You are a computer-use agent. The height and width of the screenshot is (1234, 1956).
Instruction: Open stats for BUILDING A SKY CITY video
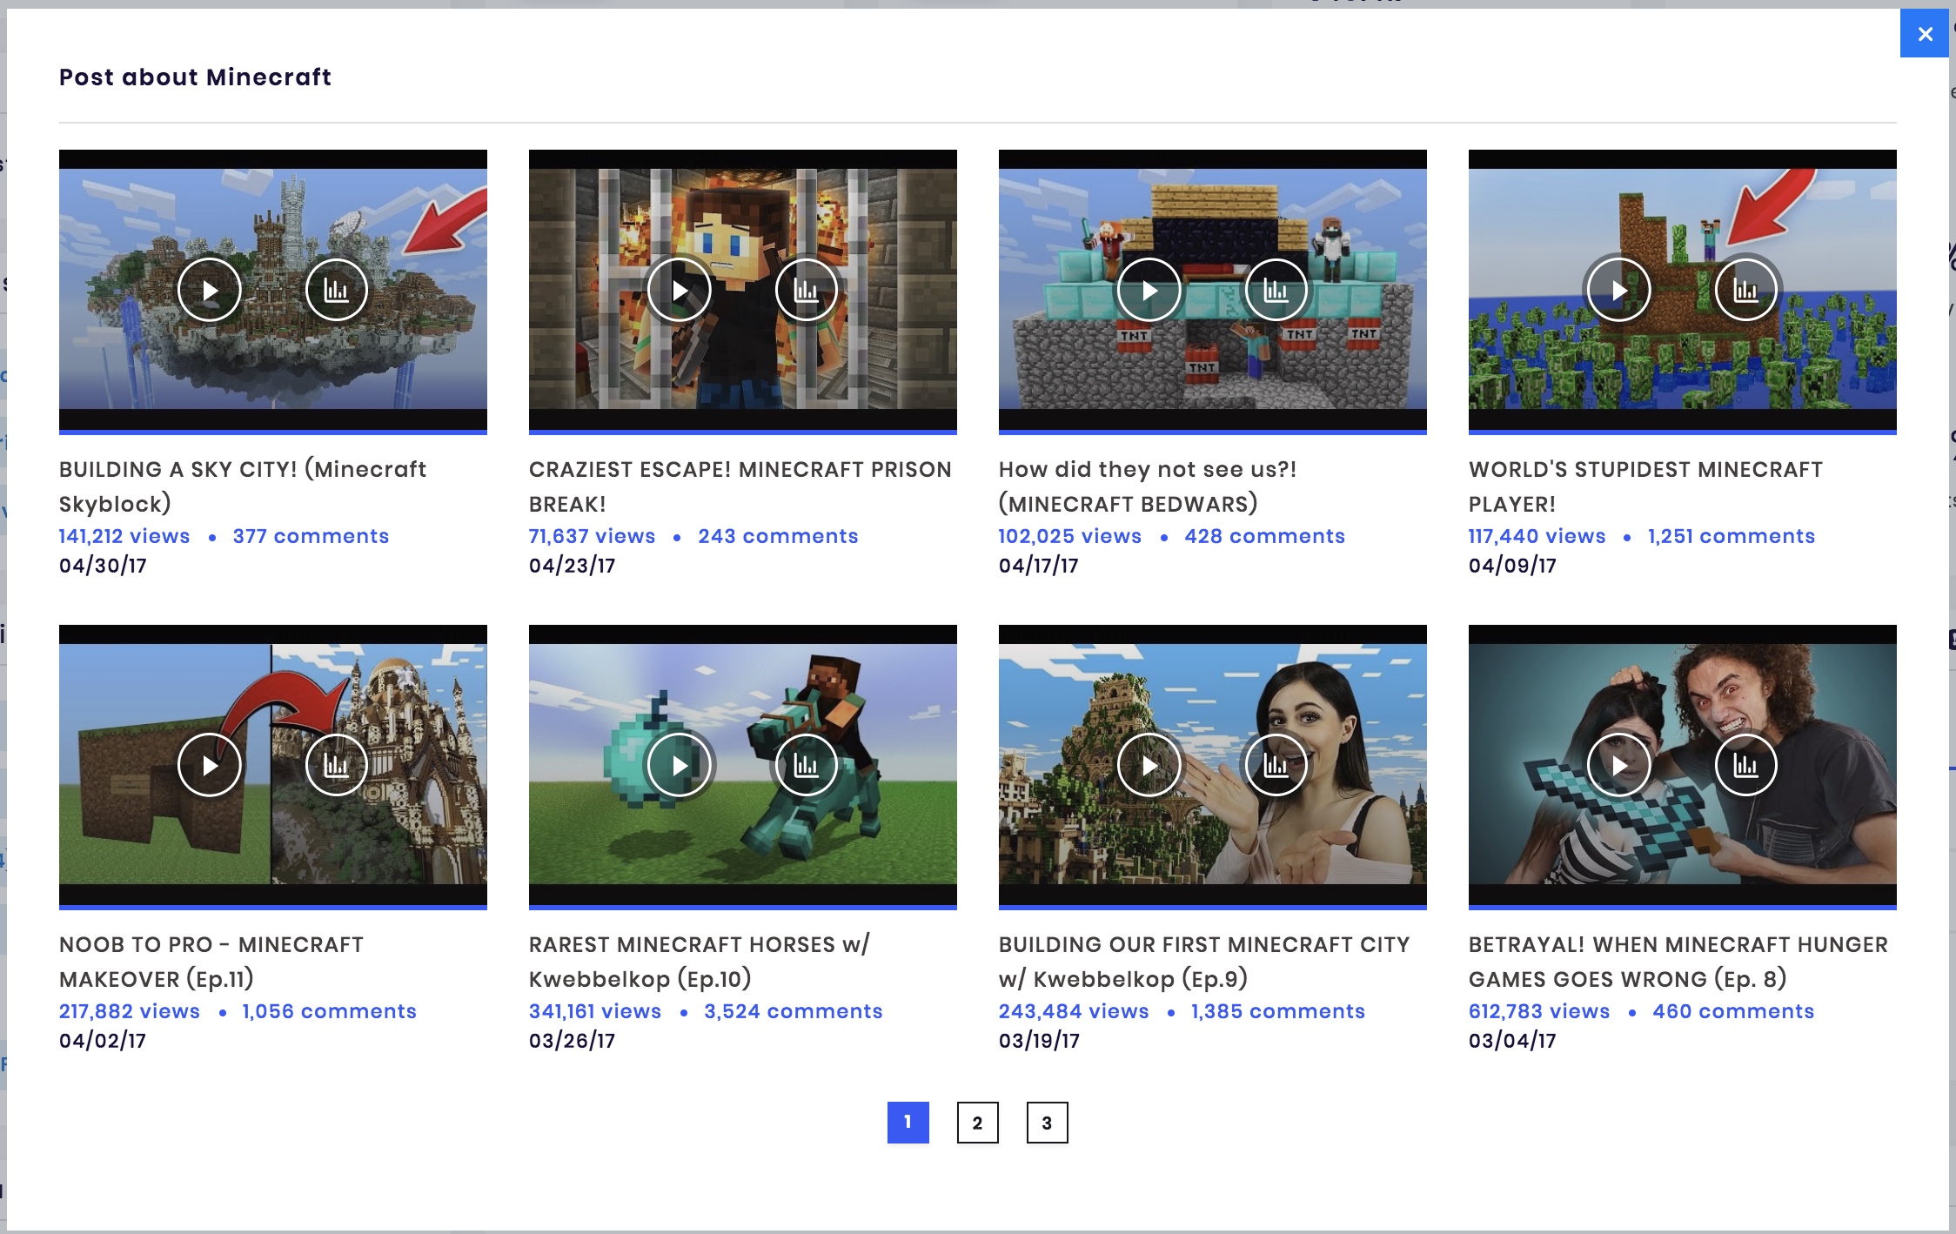point(337,290)
